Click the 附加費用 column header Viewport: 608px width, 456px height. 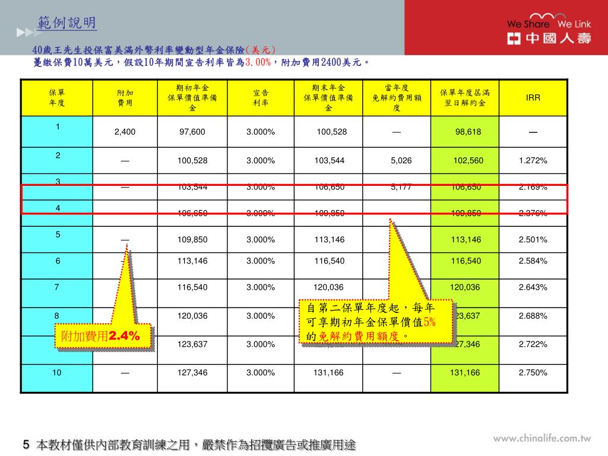125,98
